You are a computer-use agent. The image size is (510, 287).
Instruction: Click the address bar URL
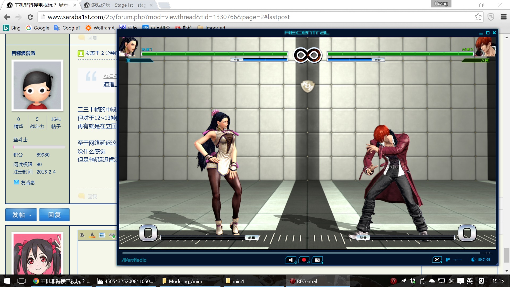169,17
